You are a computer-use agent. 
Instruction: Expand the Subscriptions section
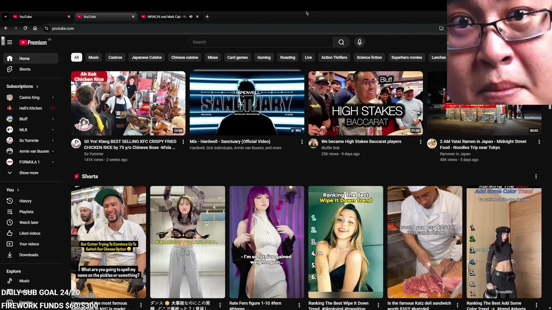(22, 87)
